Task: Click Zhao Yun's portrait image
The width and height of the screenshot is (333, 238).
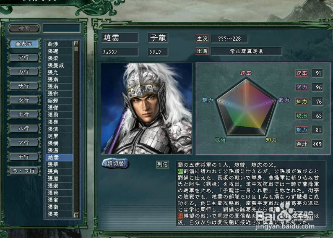Action: click(146, 108)
